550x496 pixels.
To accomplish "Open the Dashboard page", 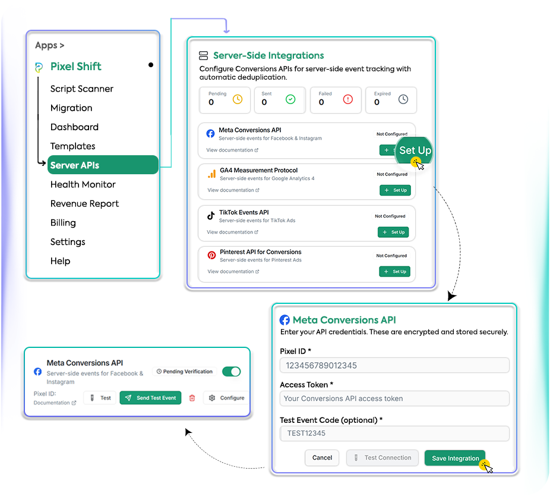I will pyautogui.click(x=74, y=127).
